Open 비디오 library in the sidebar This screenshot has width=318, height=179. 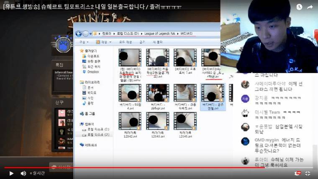[x=92, y=93]
